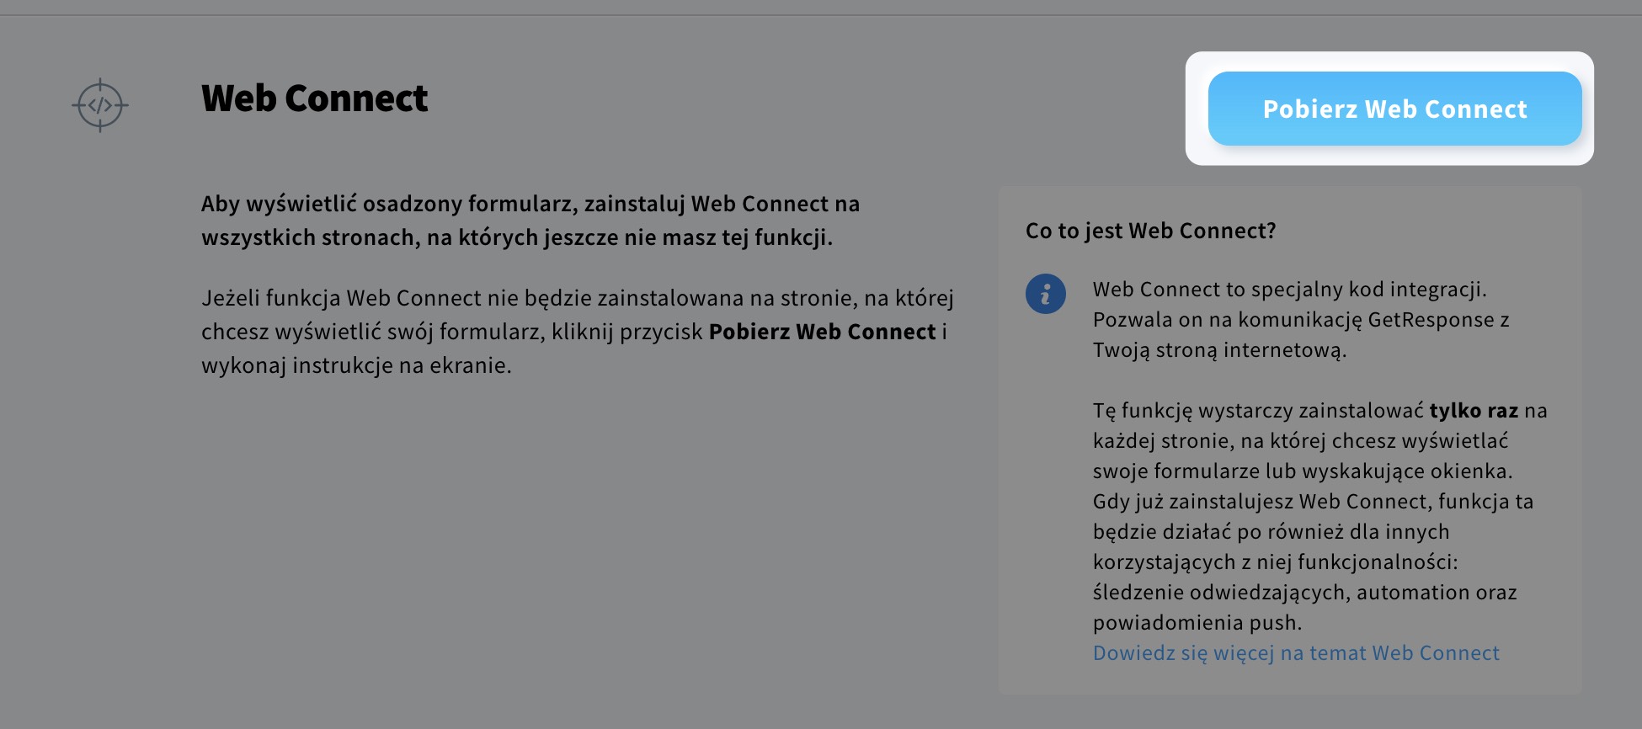Click the Pobierz Web Connect button
The image size is (1642, 729).
pos(1394,109)
